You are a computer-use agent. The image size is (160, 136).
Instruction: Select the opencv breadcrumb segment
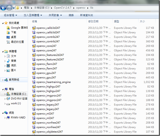pyautogui.click(x=81, y=8)
